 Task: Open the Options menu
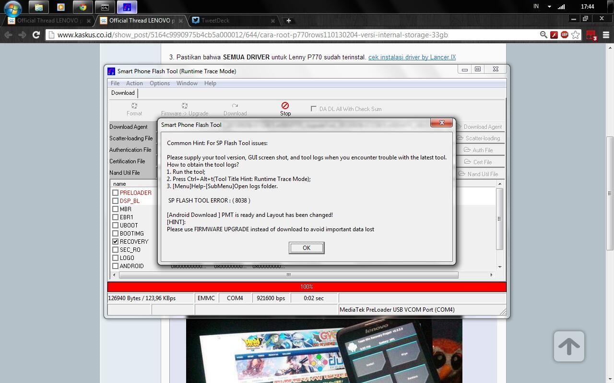pyautogui.click(x=160, y=83)
